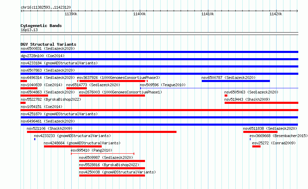Open the nsv4233184 (gnomADStructuralVariants) entry
308x189 pixels.
click(59, 63)
